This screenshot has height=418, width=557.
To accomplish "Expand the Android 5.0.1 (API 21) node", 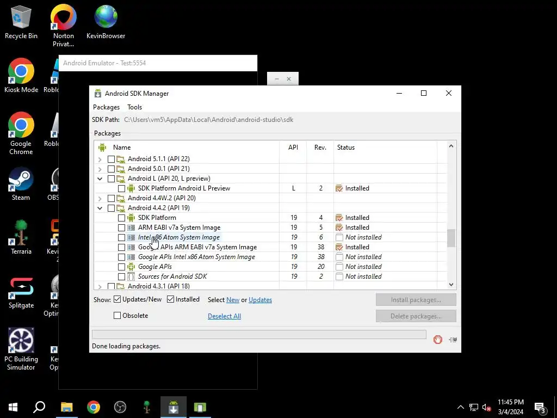I will [x=100, y=169].
